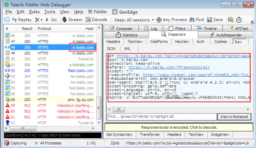Image resolution: width=256 pixels, height=148 pixels.
Task: Click the Remove X toolbar icon
Action: [37, 20]
